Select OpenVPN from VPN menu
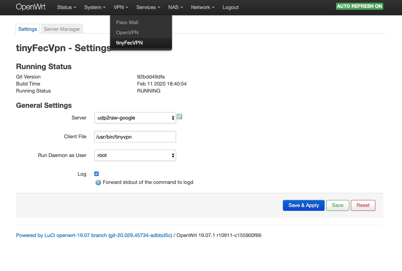 coord(141,32)
